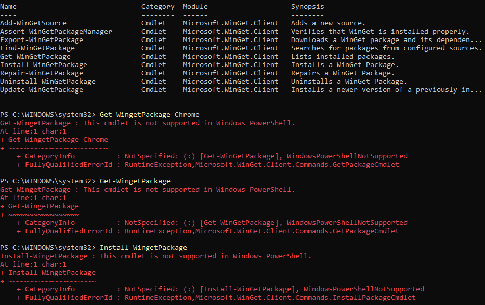The width and height of the screenshot is (485, 305).
Task: Click the echoed '+ Get-WingetPackage Chrome' error line
Action: click(54, 140)
